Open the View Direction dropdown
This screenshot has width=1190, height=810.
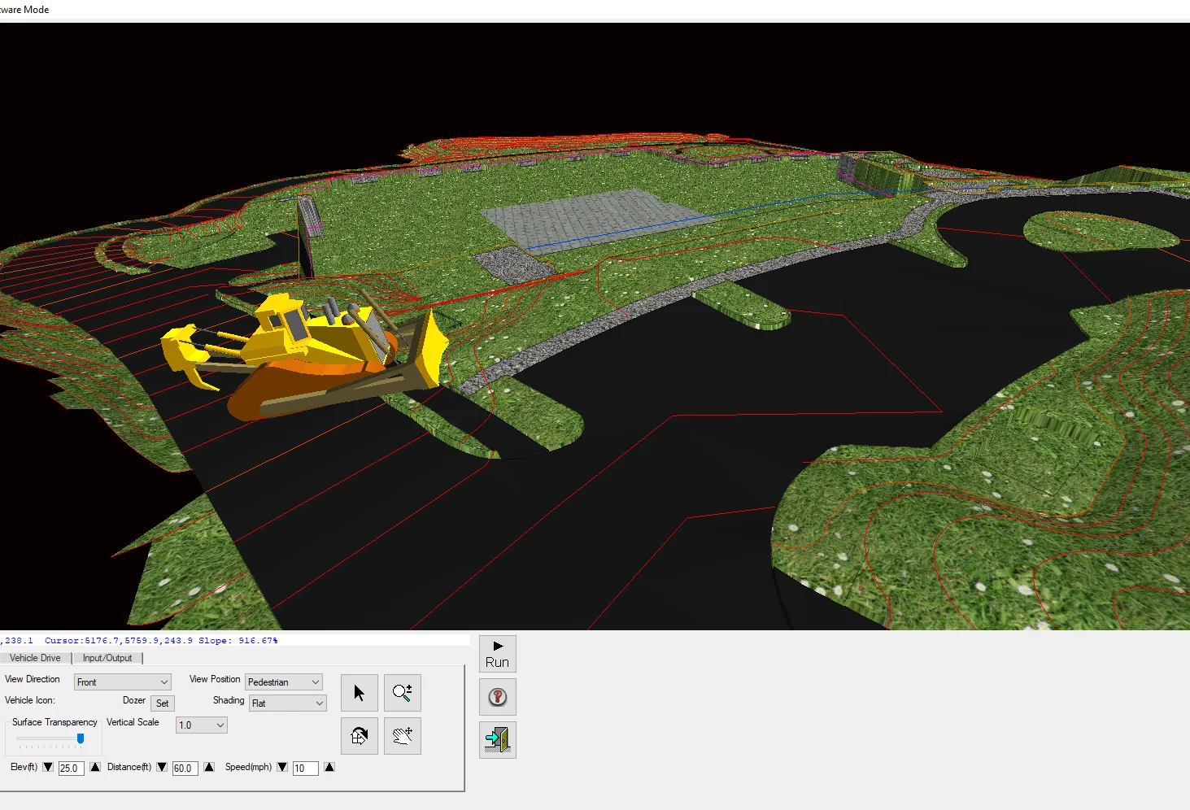123,682
